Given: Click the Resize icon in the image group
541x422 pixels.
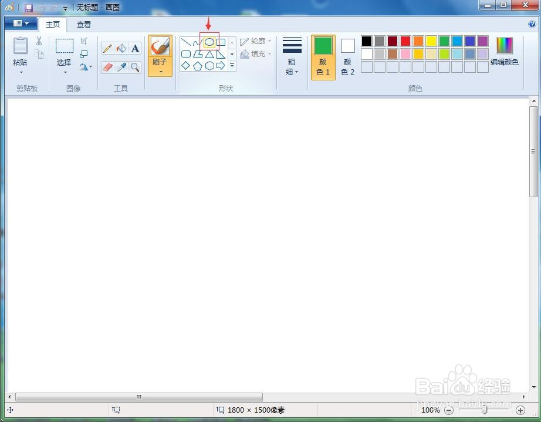Looking at the screenshot, I should (83, 54).
